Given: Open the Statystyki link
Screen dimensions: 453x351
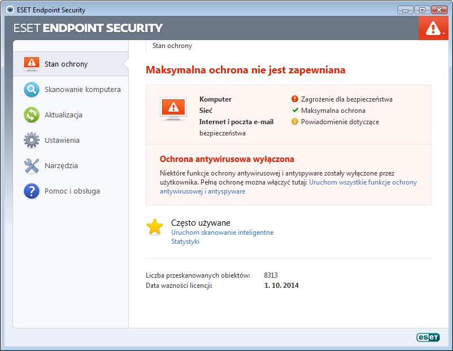Looking at the screenshot, I should tap(185, 242).
